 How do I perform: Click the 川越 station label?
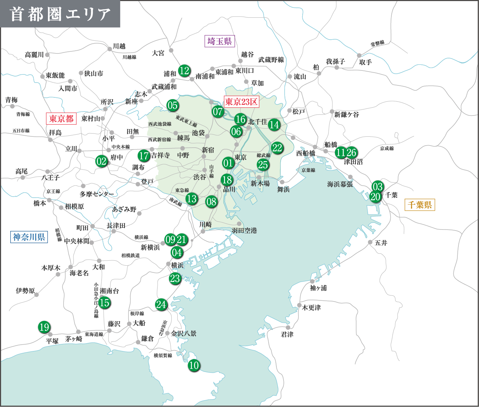[x=119, y=46]
